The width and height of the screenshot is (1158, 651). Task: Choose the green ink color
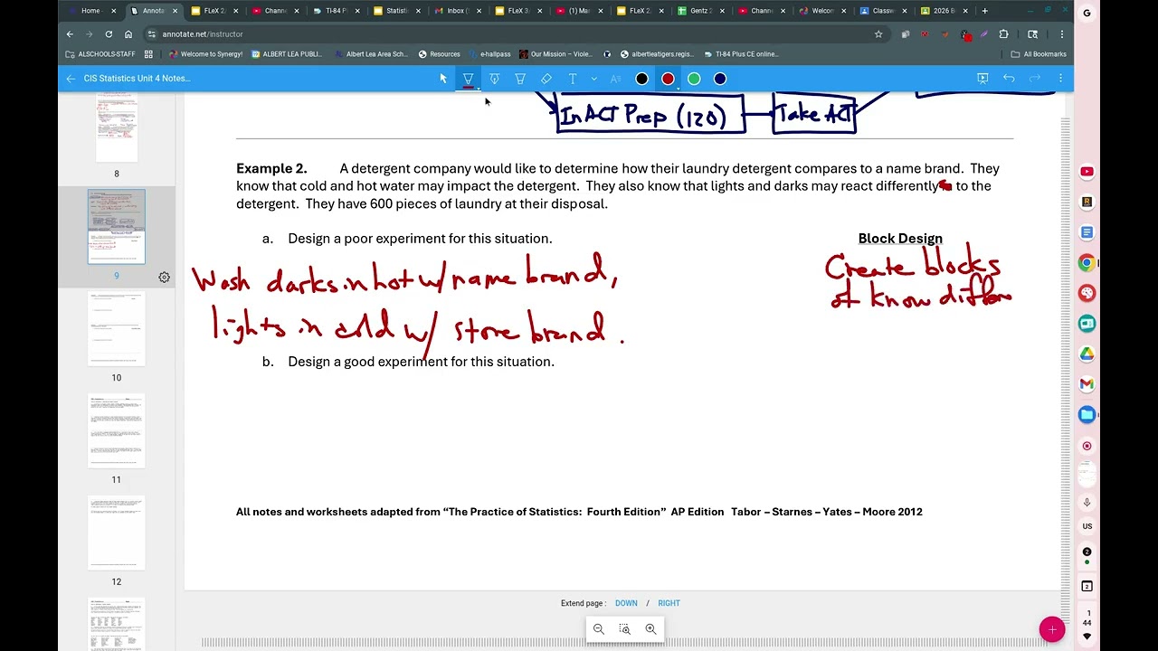694,79
